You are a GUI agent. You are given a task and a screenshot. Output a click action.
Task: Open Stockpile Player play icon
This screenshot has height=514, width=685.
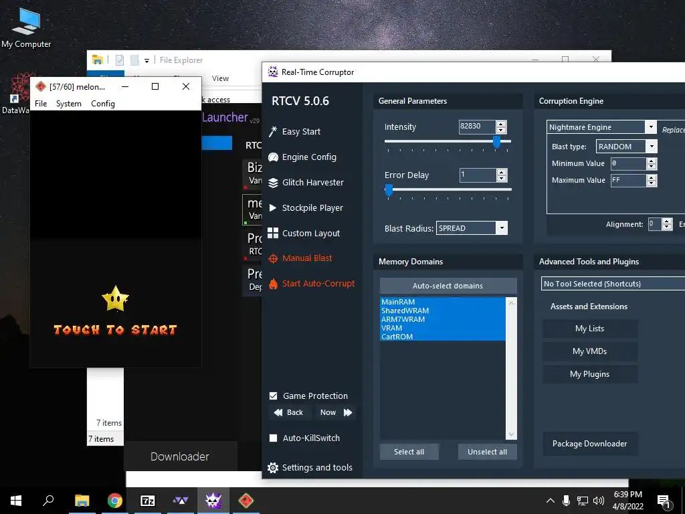pos(273,207)
